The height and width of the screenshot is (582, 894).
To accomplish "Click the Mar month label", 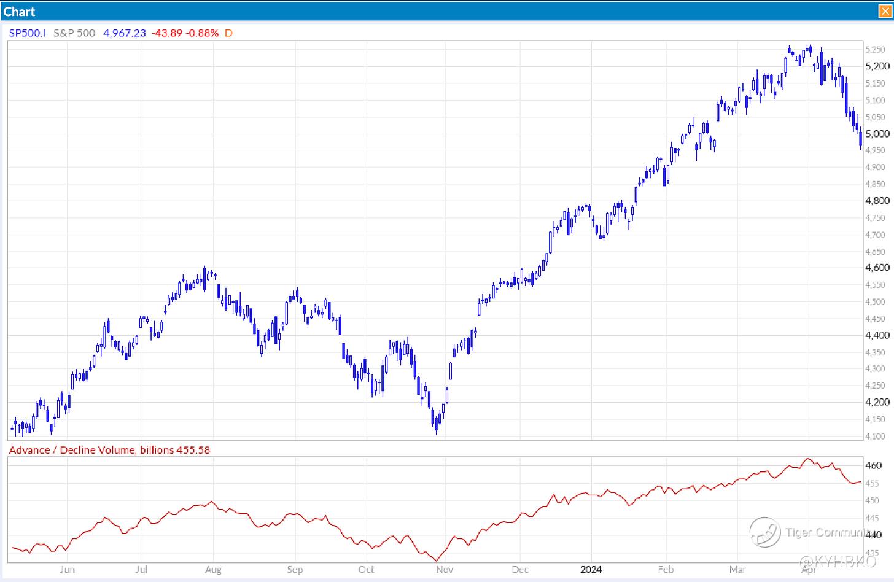I will 737,570.
